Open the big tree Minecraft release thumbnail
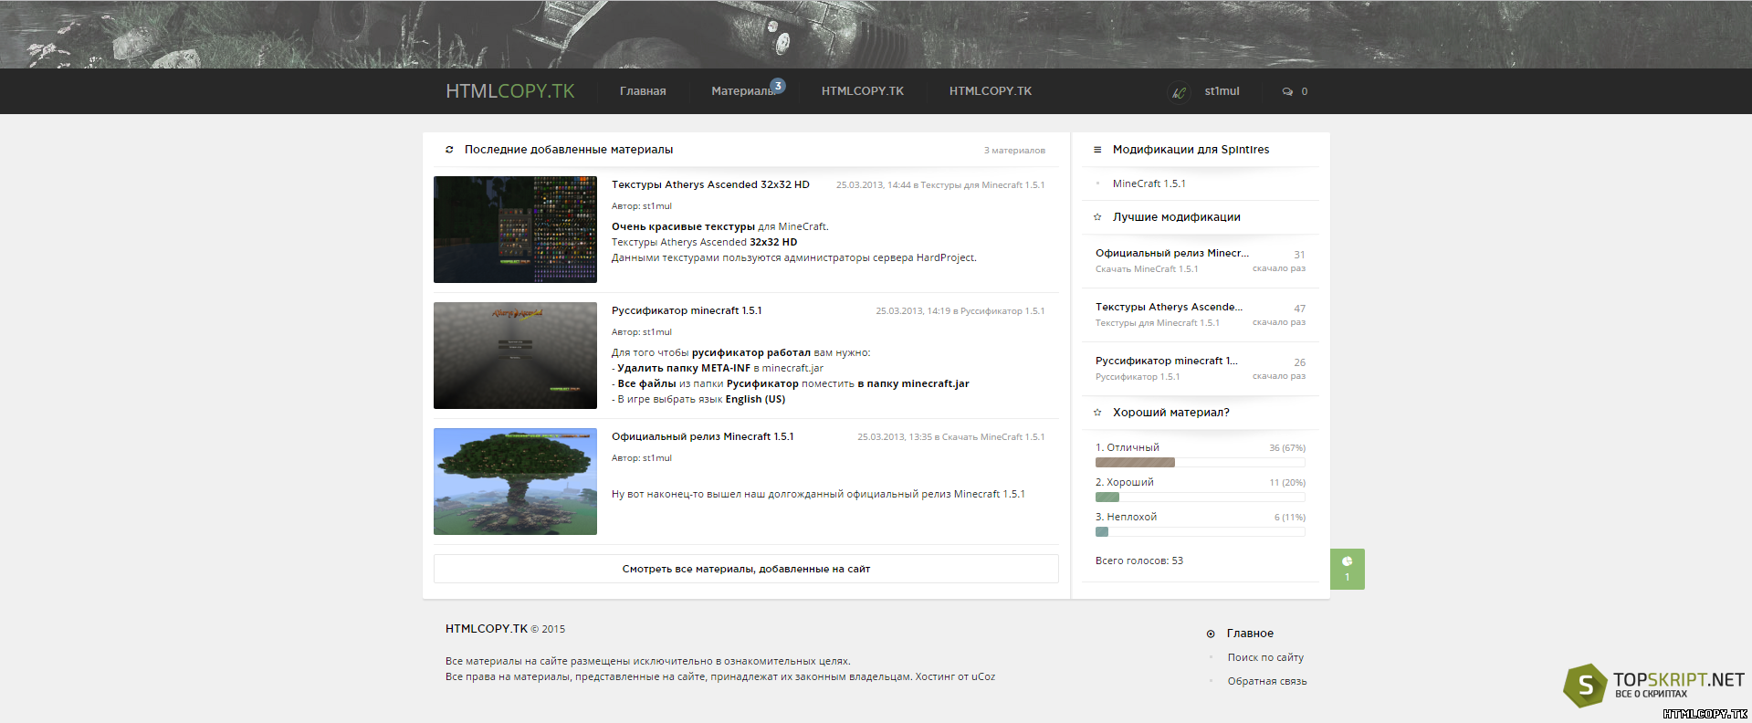 click(515, 481)
